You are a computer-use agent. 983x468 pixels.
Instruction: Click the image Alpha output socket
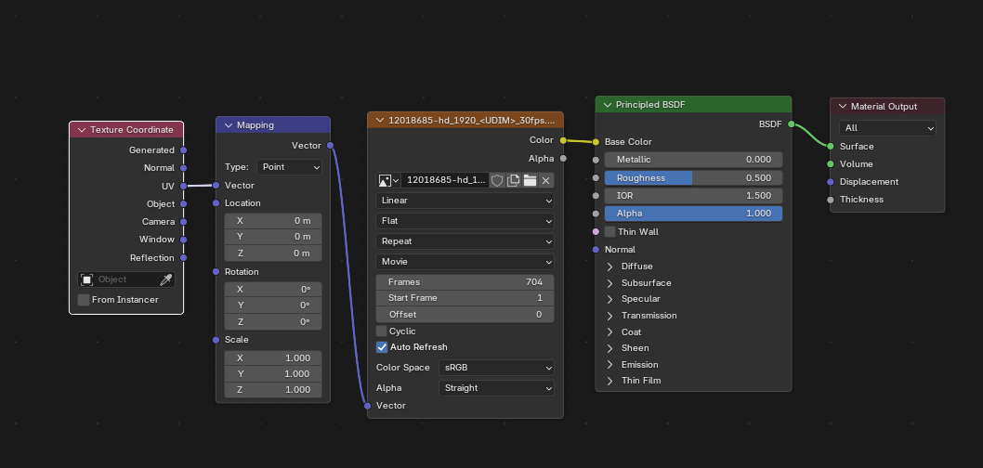[563, 159]
